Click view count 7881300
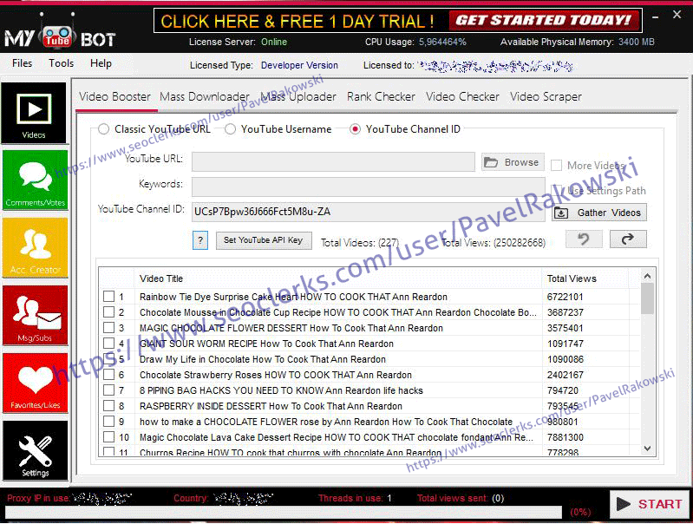Screen dimensions: 693x524 [566, 437]
